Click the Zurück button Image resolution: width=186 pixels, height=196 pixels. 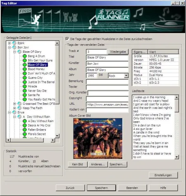click(x=70, y=188)
